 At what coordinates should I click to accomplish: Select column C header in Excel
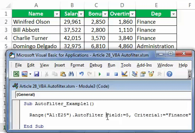(x=96, y=5)
